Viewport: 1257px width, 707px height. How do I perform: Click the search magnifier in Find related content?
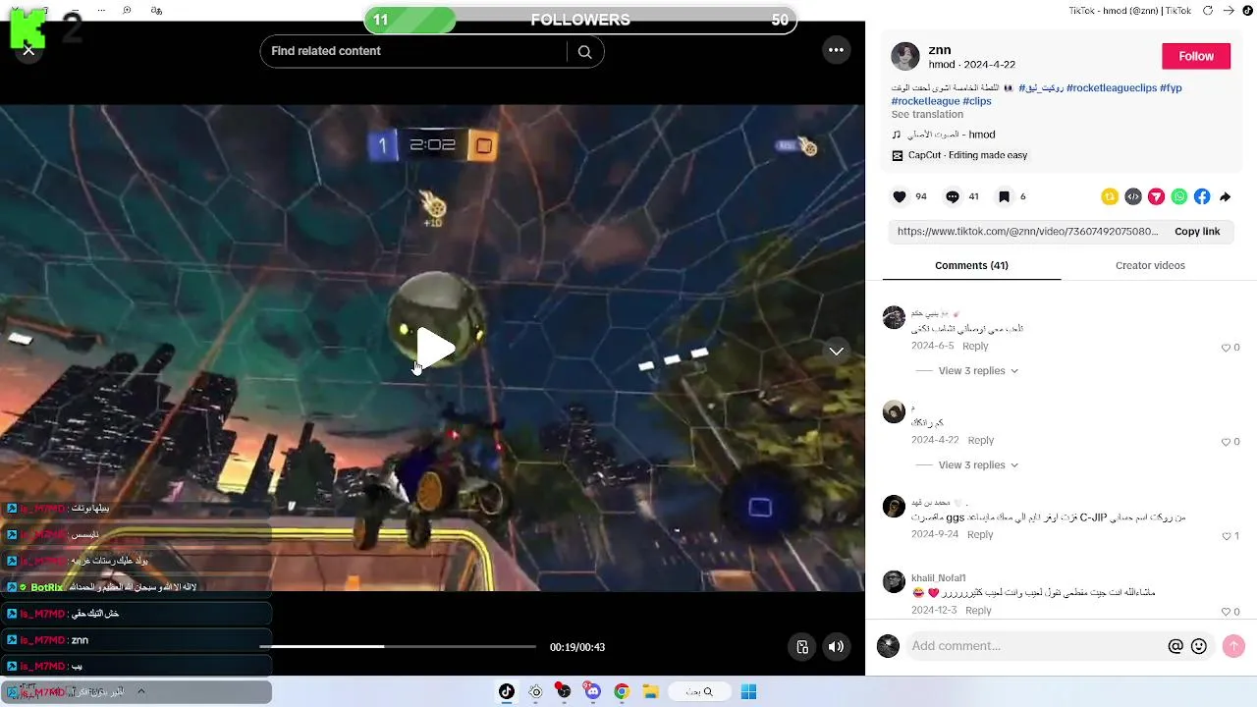[x=584, y=52]
